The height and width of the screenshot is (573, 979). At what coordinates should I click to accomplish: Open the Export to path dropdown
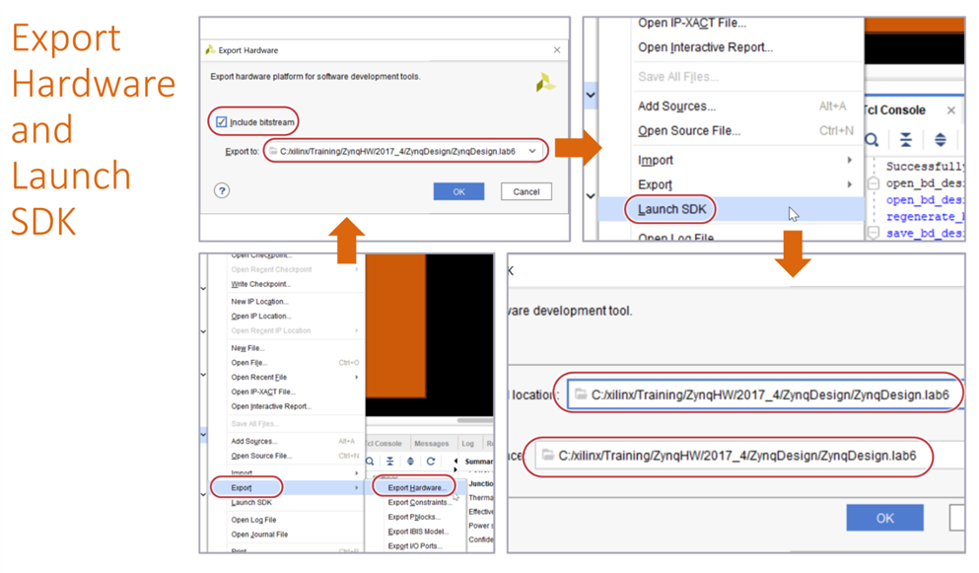pos(532,151)
